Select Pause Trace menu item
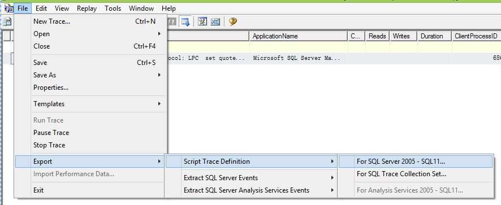This screenshot has height=205, width=501. point(90,133)
